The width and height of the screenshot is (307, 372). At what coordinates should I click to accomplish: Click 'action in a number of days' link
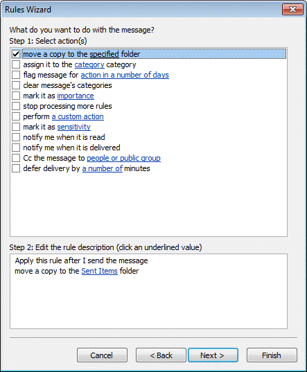coord(125,75)
